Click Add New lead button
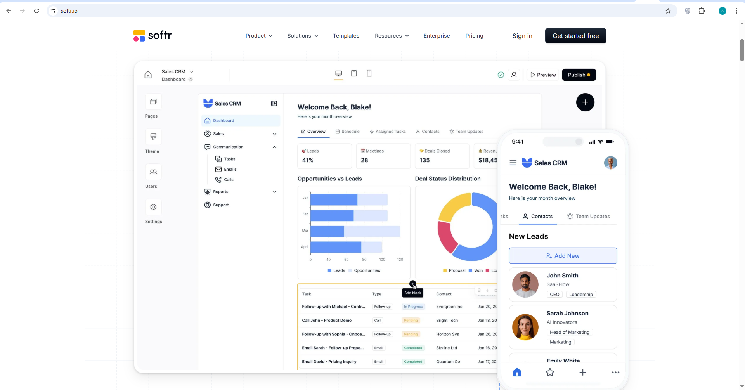The height and width of the screenshot is (390, 745). tap(563, 256)
